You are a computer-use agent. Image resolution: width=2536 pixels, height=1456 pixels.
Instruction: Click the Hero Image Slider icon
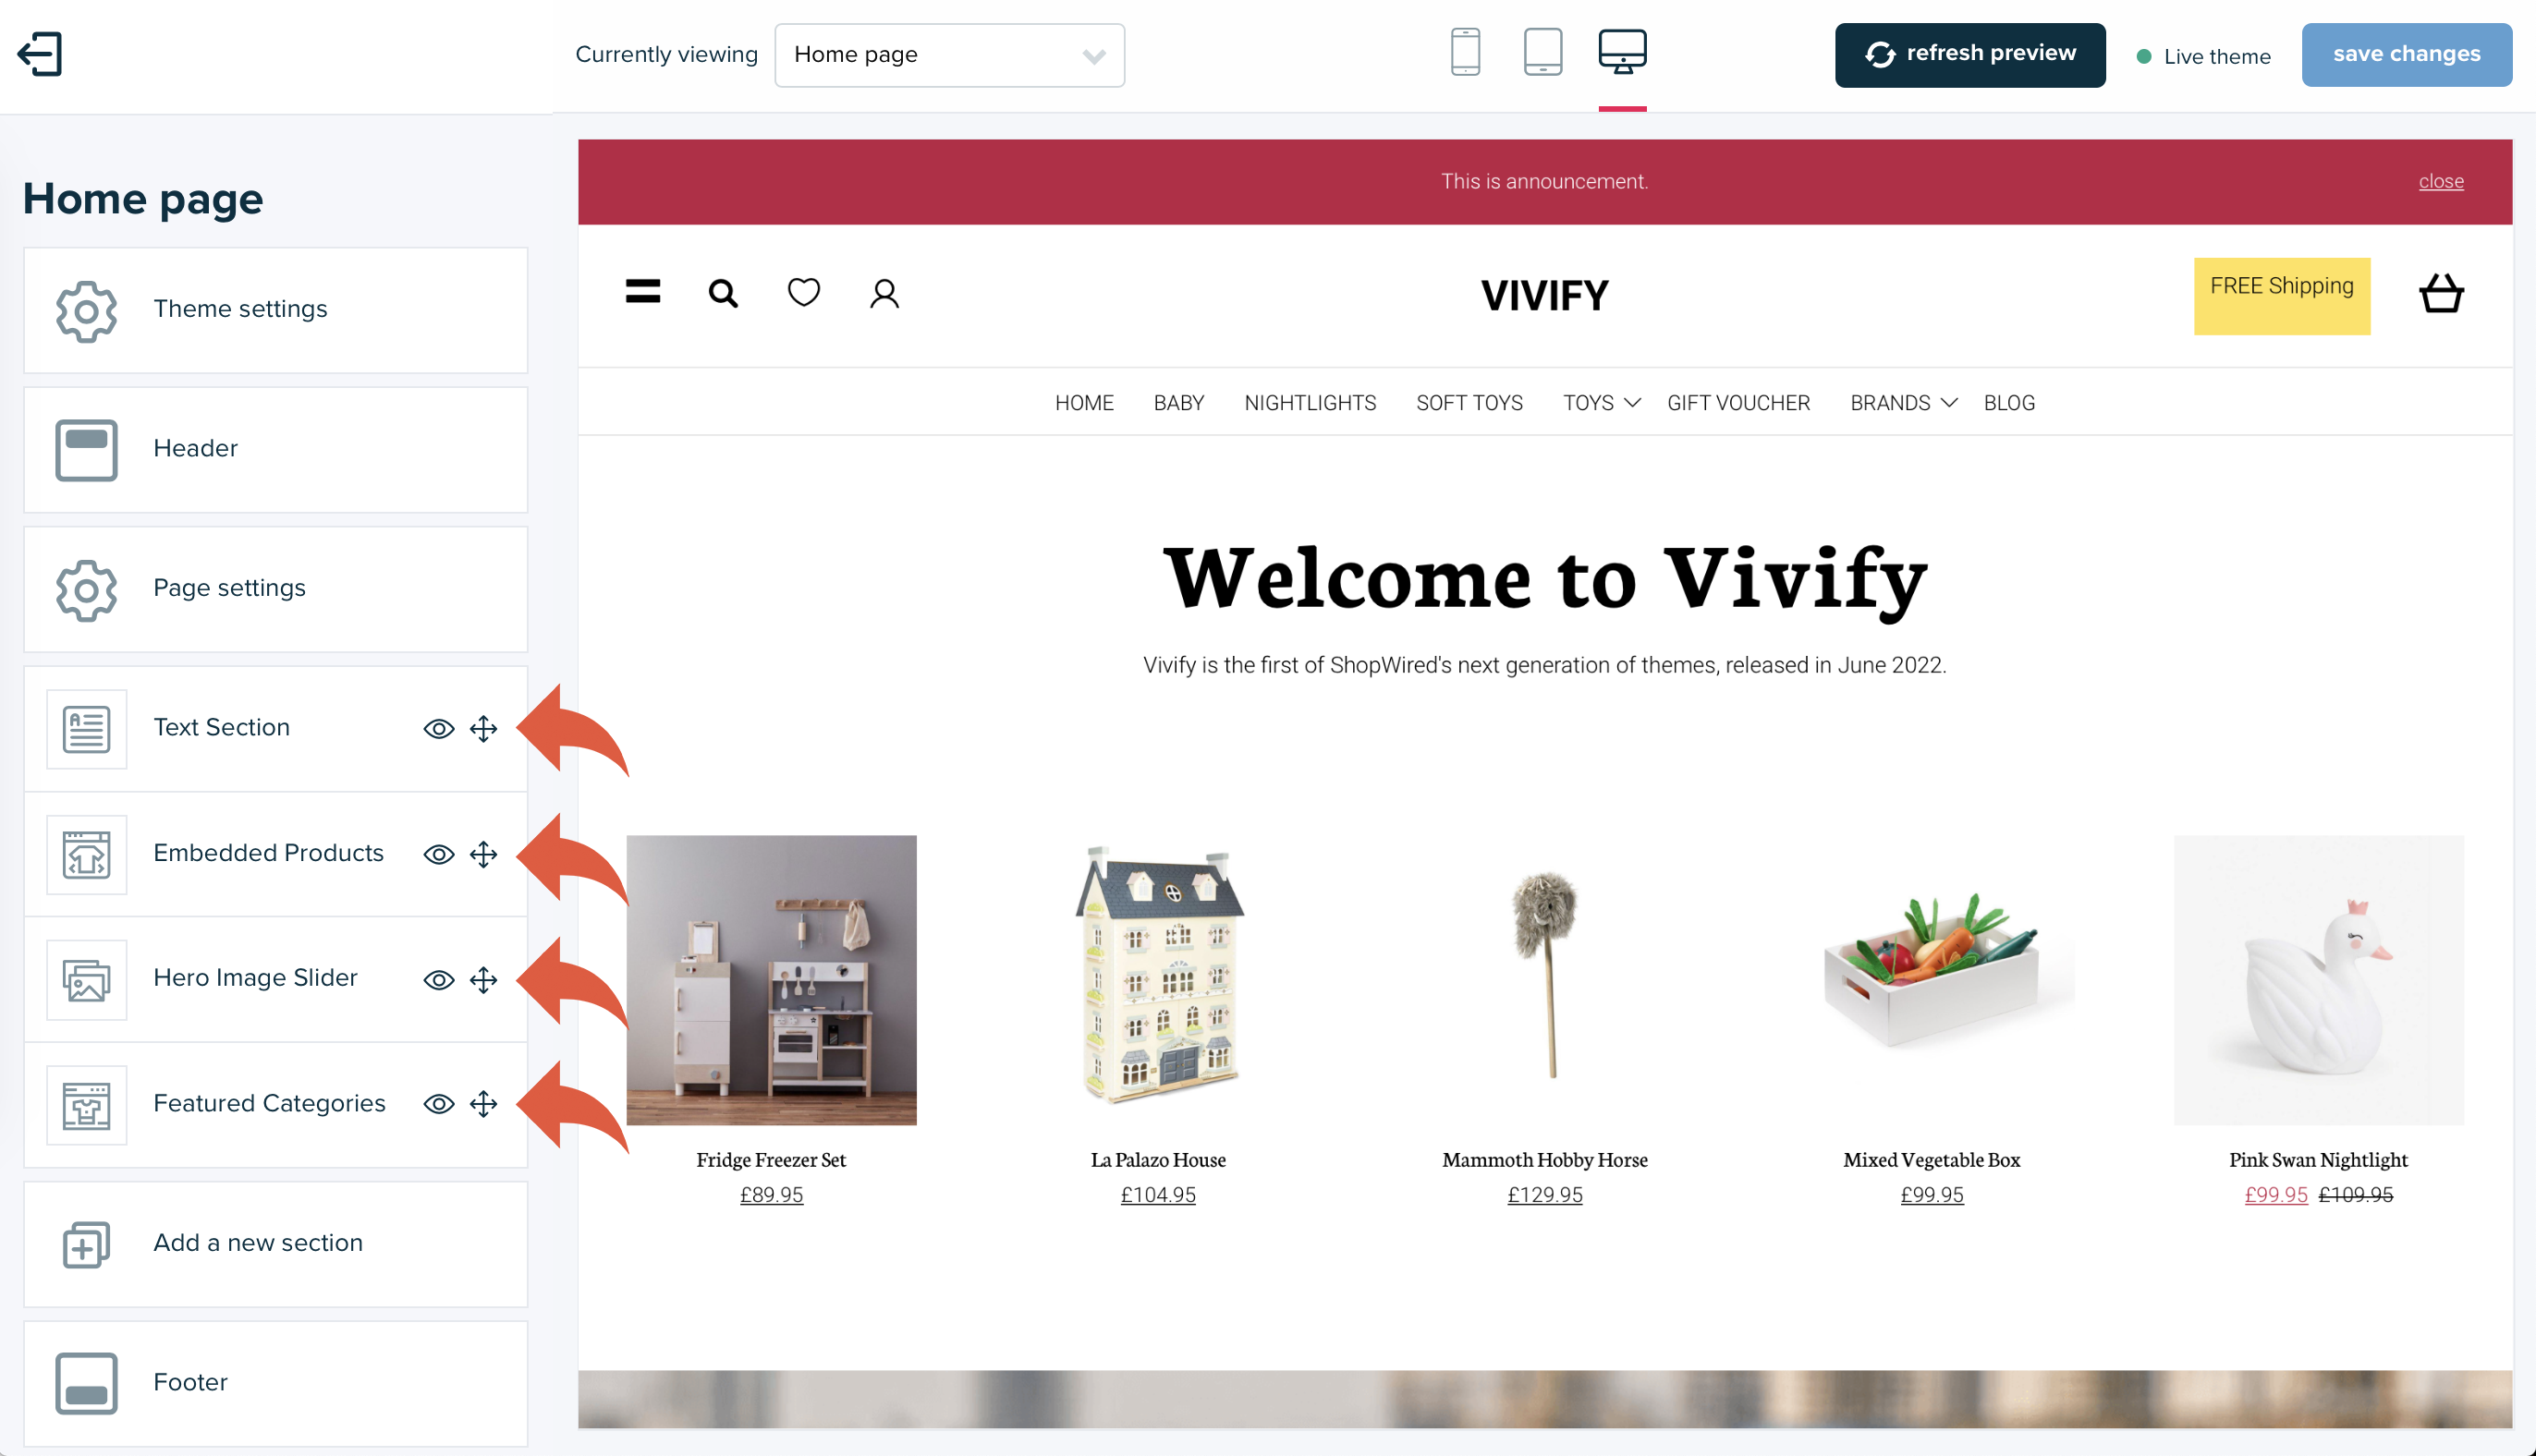89,978
